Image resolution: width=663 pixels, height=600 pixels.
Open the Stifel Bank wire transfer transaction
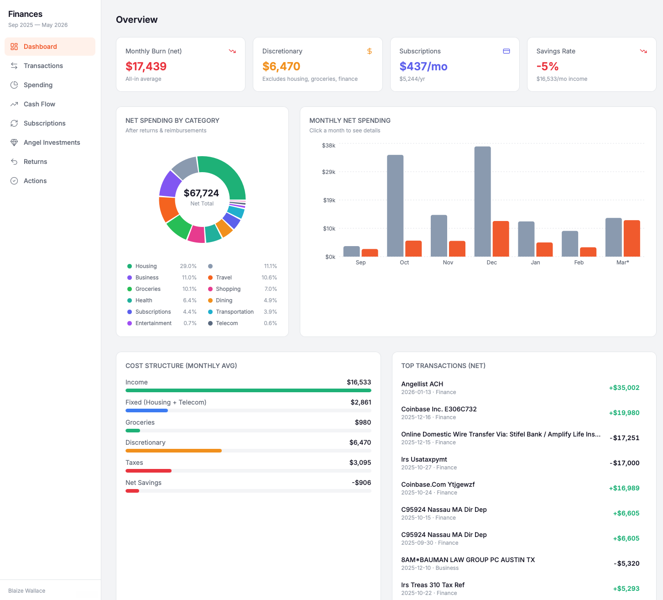tap(520, 438)
